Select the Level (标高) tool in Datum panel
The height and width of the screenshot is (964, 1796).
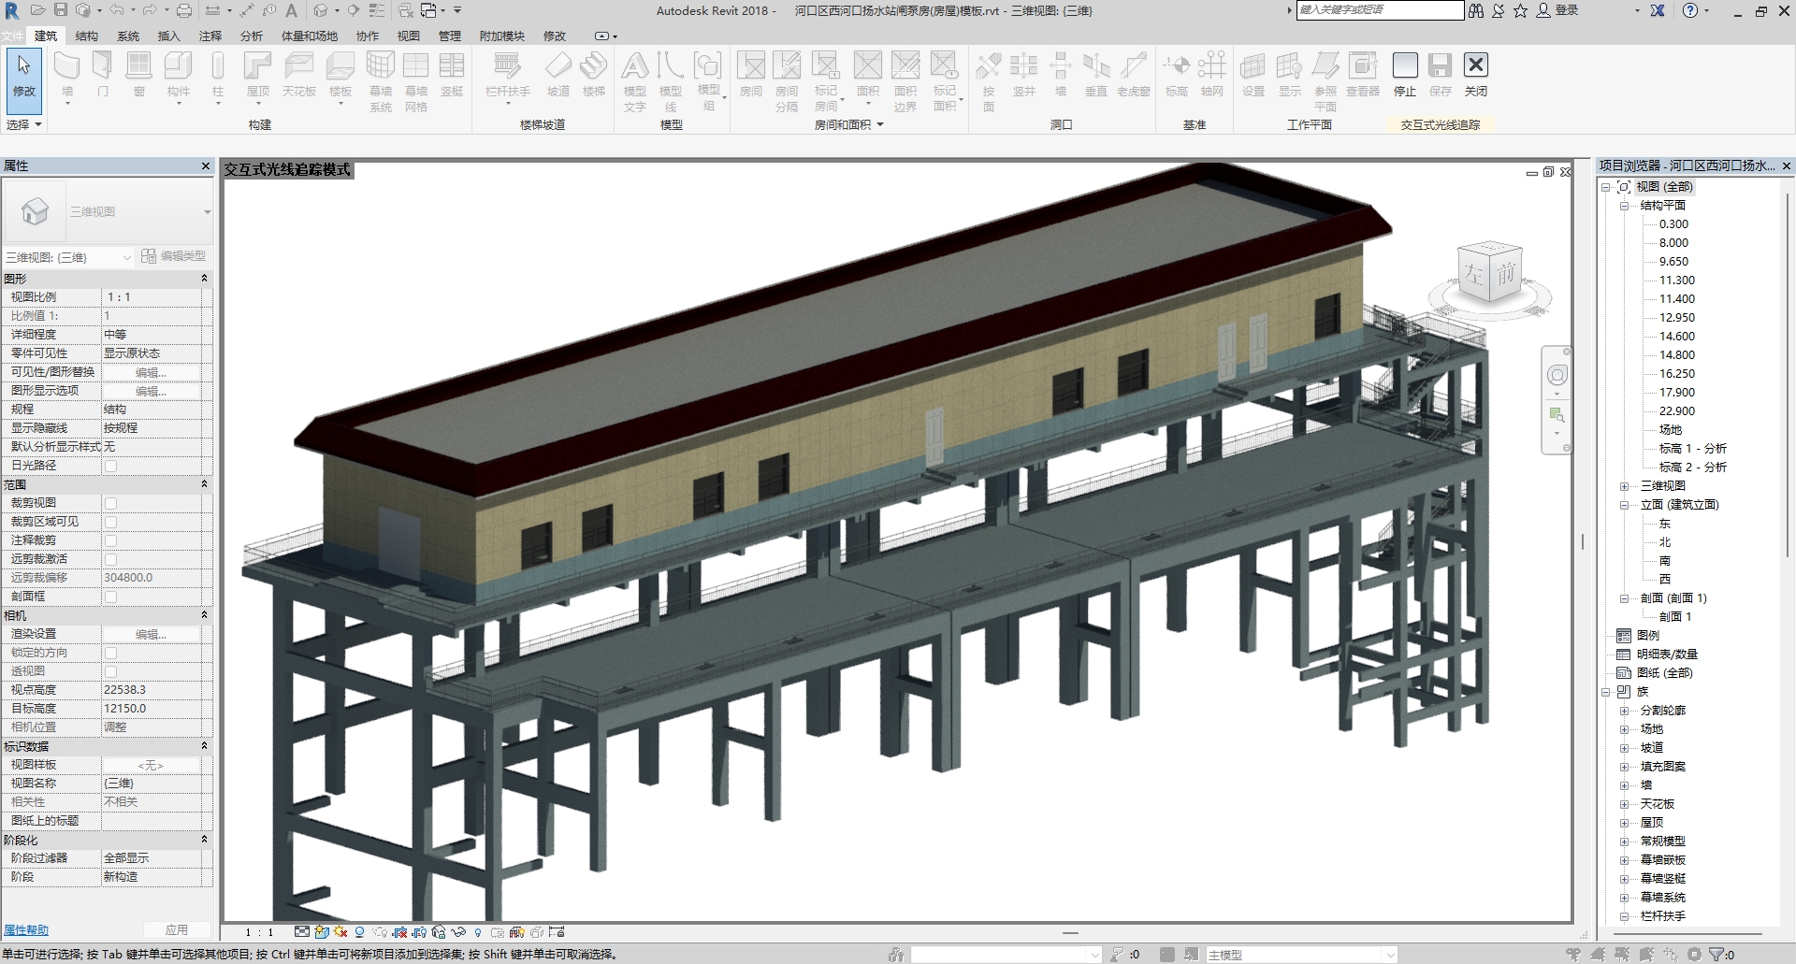1176,75
